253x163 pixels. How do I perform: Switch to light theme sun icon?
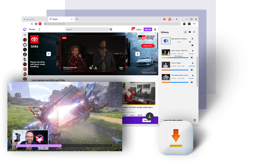coord(177,19)
